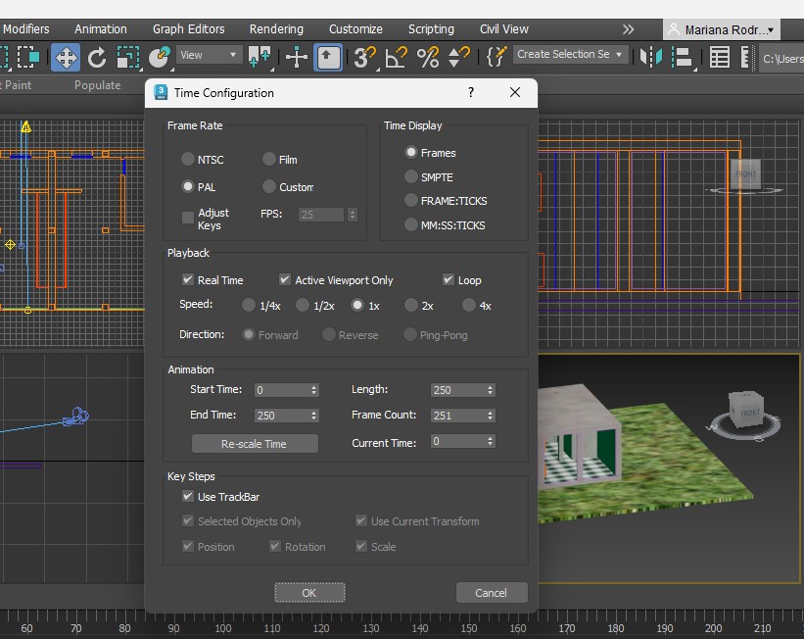Open the Graph Editors menu

[188, 29]
